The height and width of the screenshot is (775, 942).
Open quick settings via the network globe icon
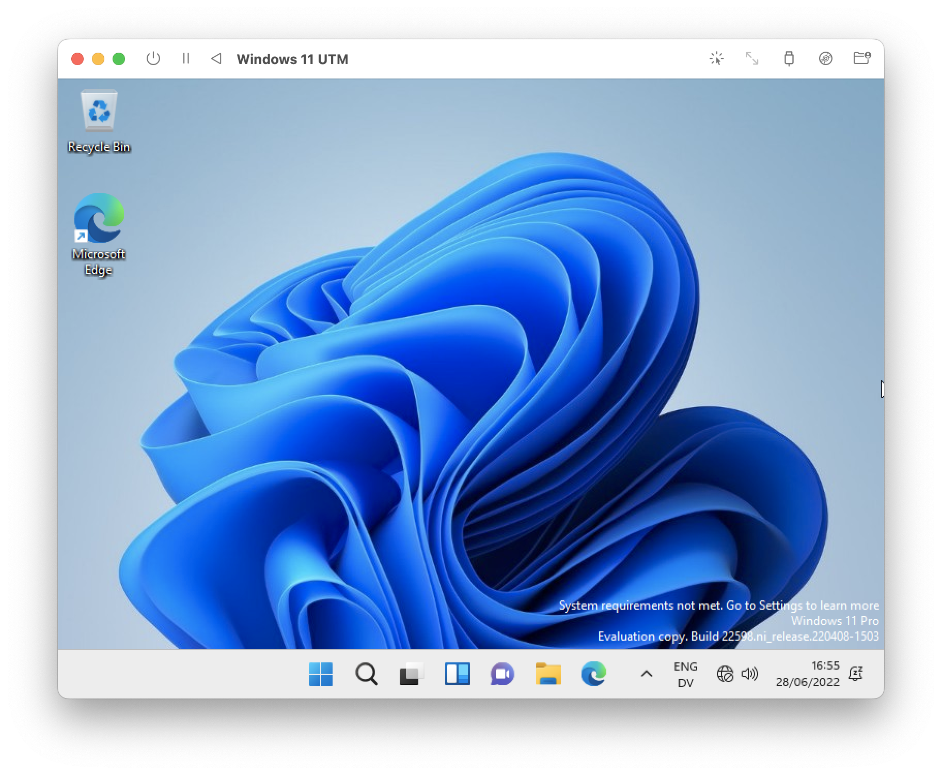point(725,673)
